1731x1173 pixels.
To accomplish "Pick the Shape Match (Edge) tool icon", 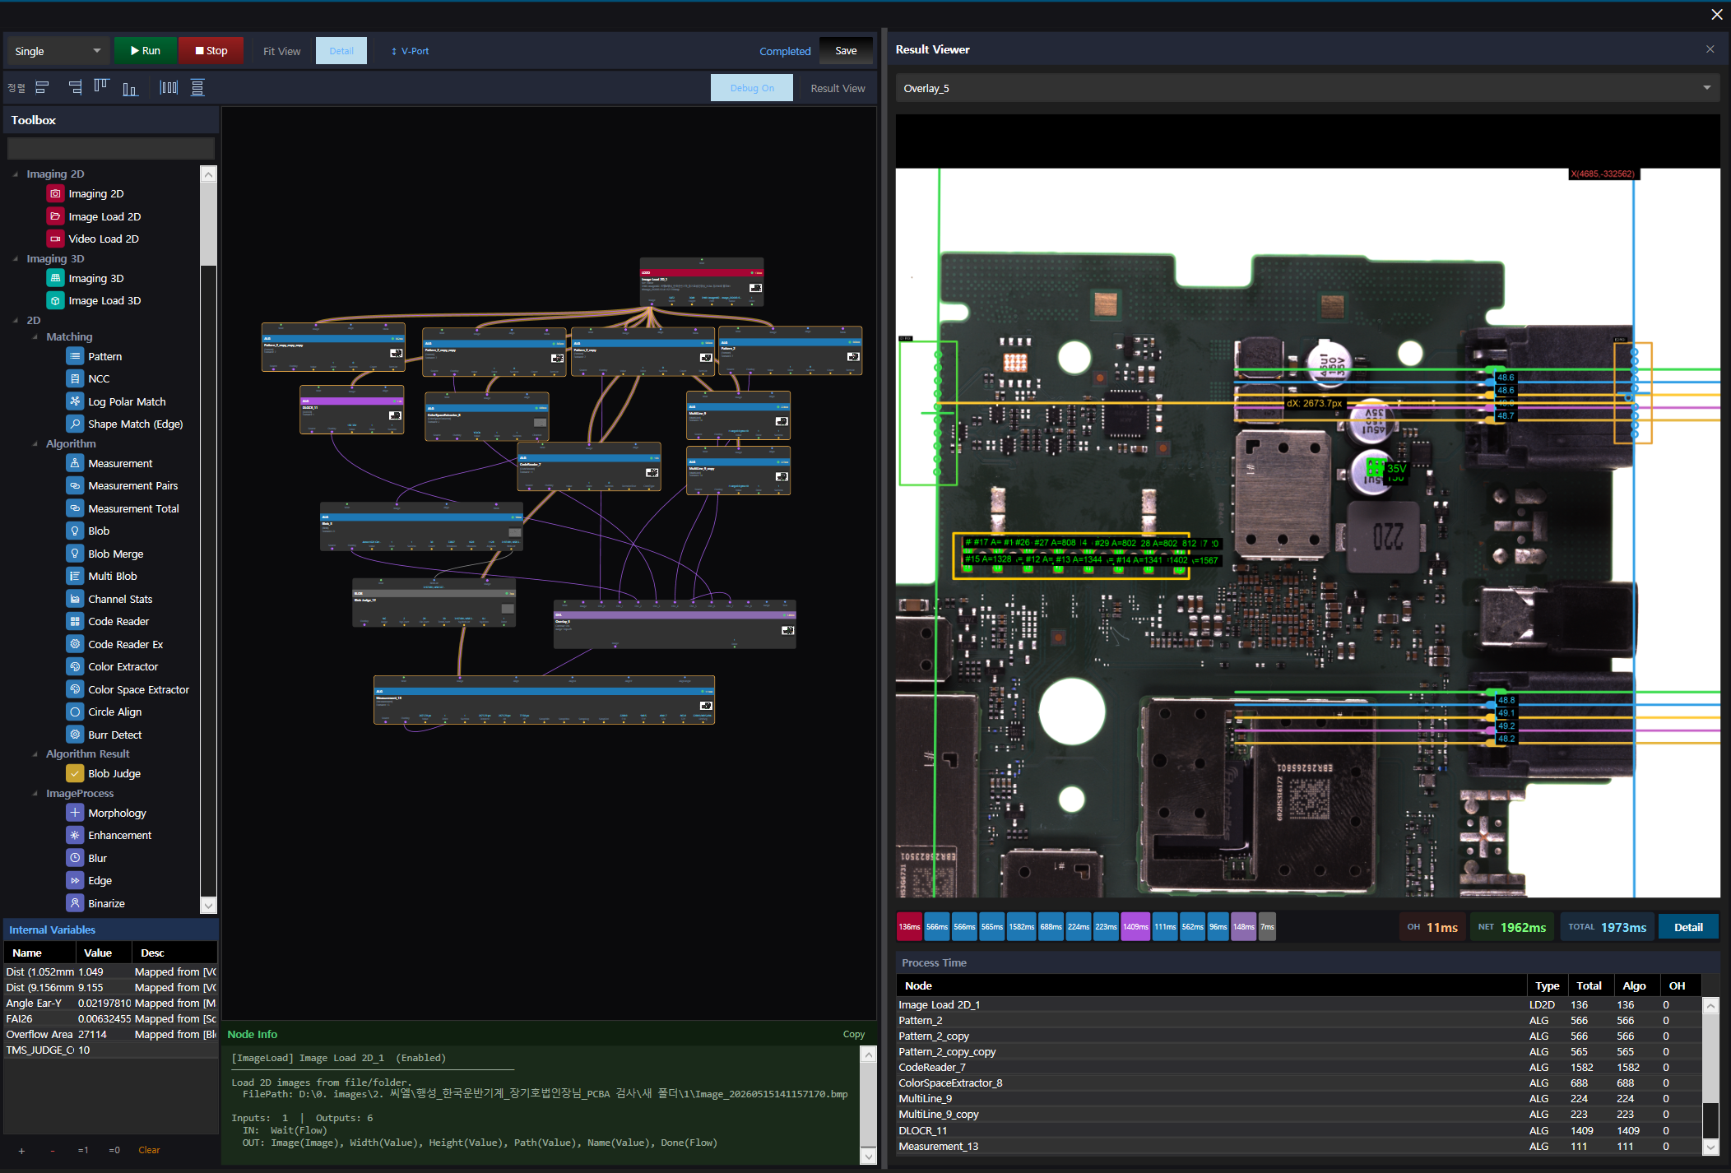I will (x=75, y=424).
